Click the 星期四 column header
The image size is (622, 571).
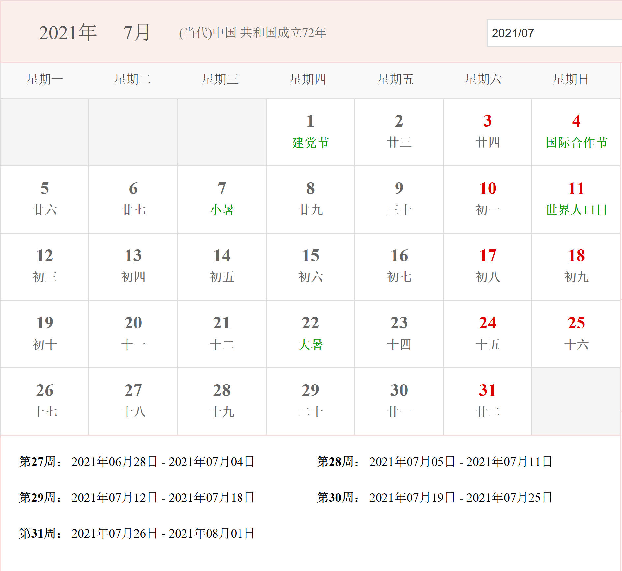pos(308,79)
